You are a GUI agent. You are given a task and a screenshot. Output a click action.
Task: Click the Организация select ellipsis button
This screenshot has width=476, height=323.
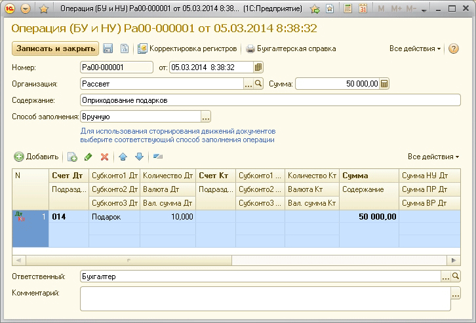click(x=248, y=84)
